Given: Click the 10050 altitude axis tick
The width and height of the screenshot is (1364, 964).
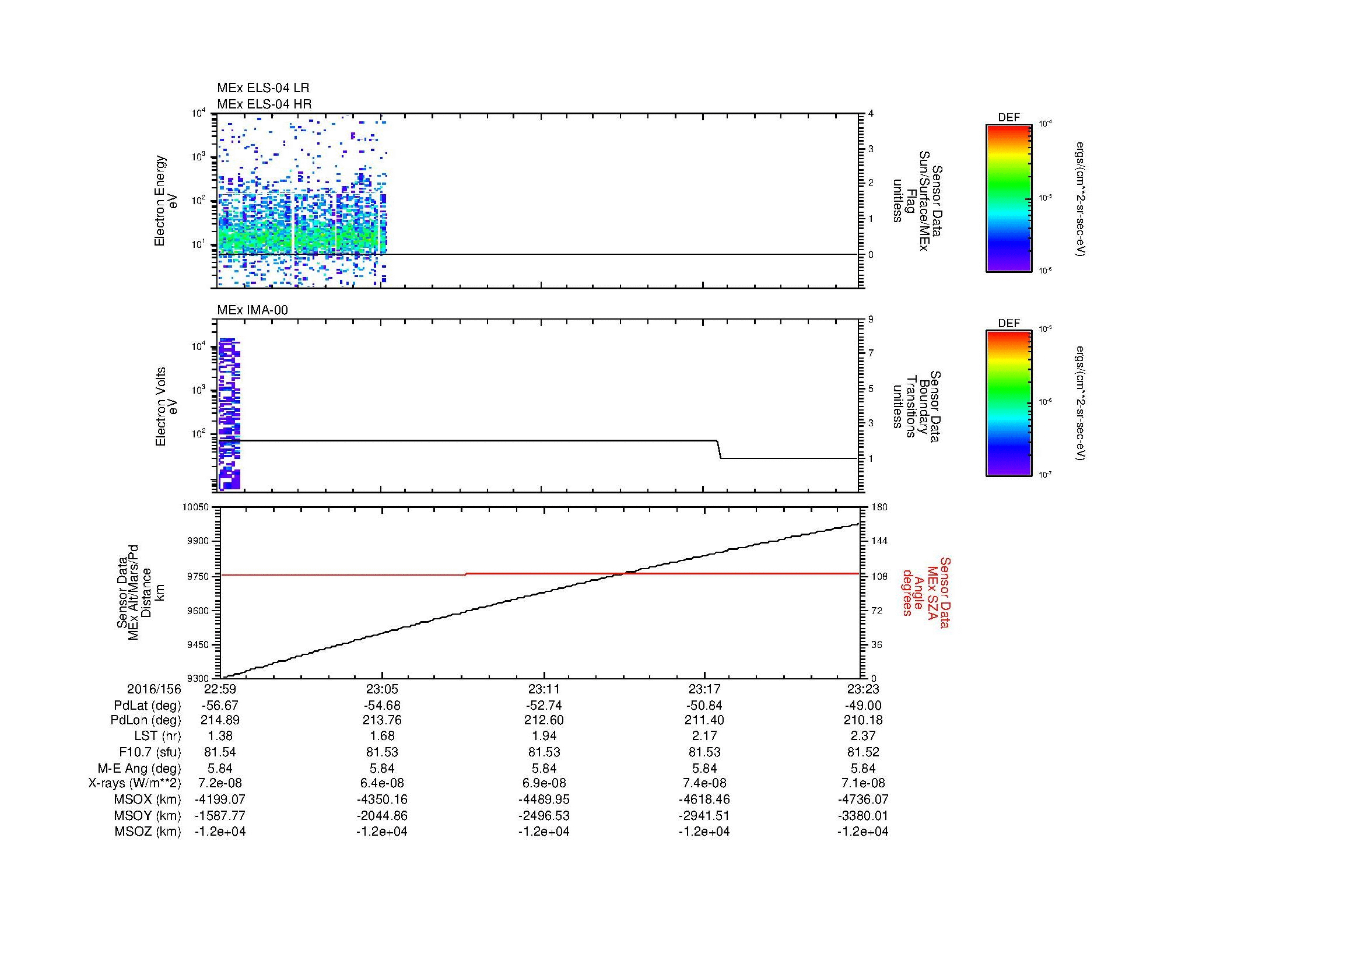Looking at the screenshot, I should [x=195, y=507].
